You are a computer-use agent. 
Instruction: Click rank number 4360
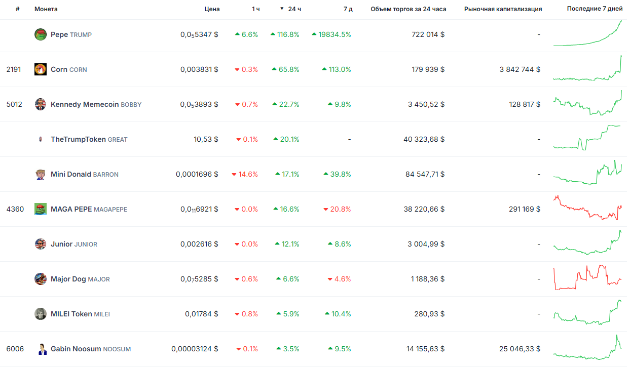point(15,209)
